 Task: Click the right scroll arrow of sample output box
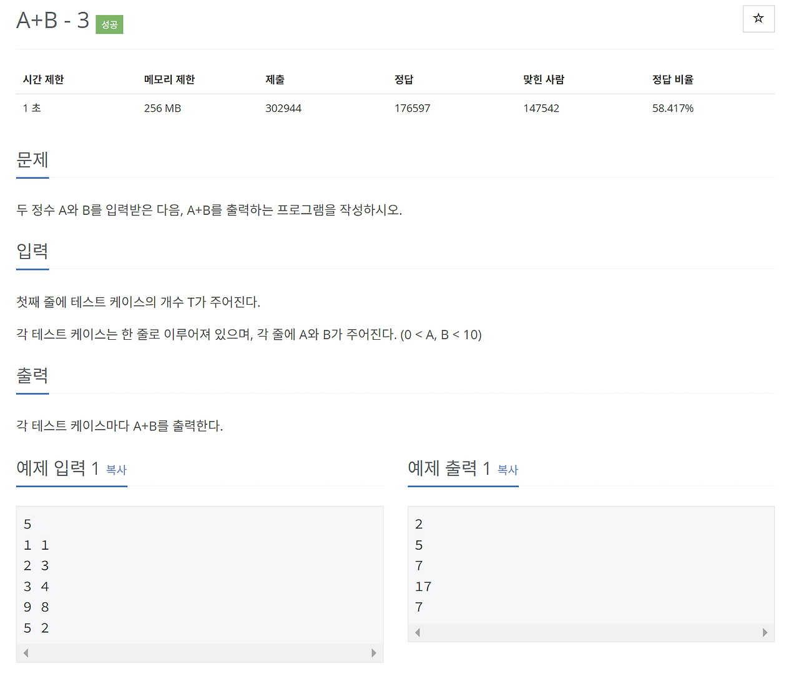coord(765,632)
